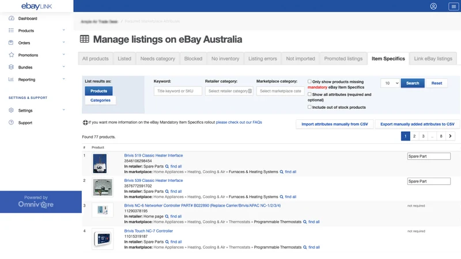Click marketplace search icon for Brivis 539

point(281,197)
